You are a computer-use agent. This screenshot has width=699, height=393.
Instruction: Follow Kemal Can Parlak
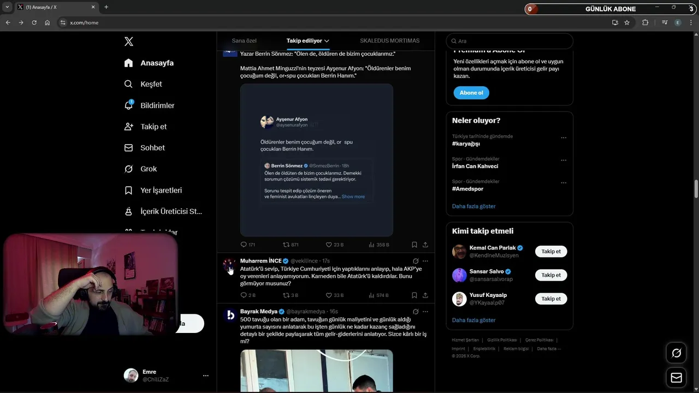[551, 252]
